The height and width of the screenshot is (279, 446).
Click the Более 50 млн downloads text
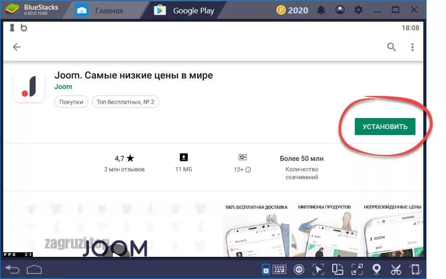click(302, 159)
